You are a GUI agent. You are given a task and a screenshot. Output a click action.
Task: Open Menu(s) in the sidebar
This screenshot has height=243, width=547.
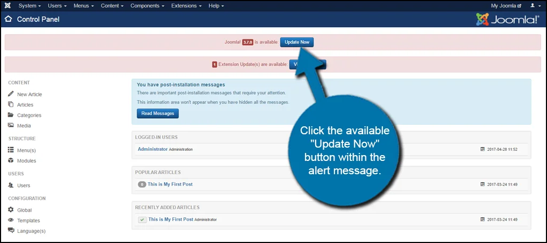(27, 150)
